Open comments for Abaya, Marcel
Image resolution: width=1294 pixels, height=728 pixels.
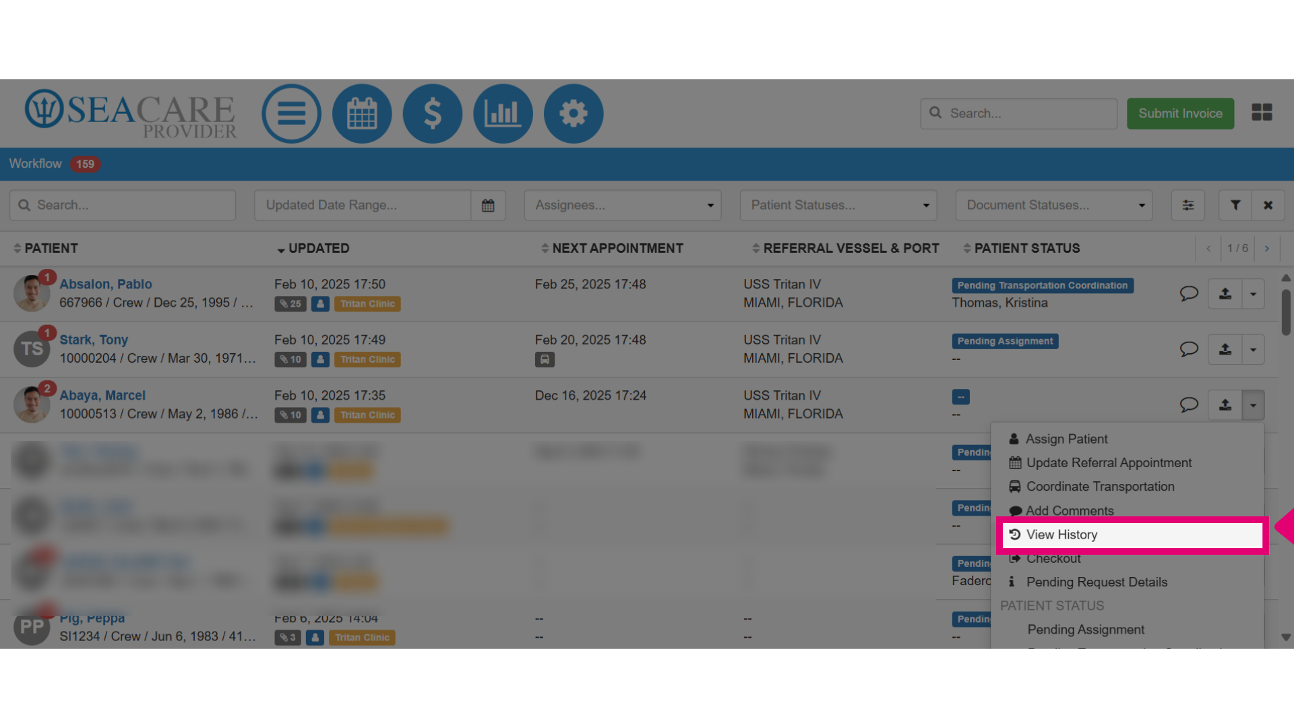(x=1189, y=404)
